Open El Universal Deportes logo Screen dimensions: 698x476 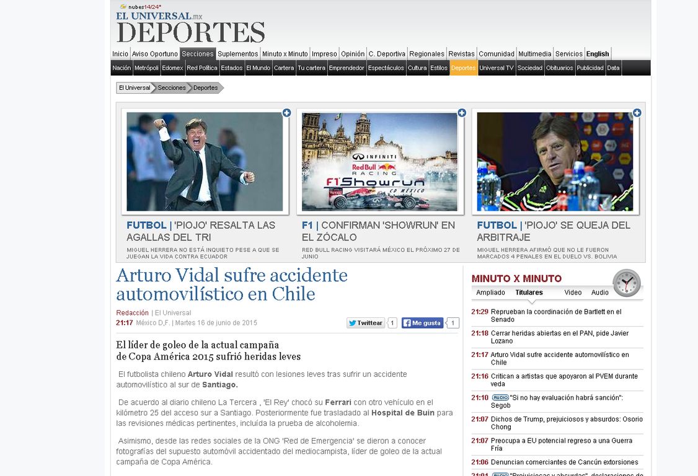click(x=190, y=28)
